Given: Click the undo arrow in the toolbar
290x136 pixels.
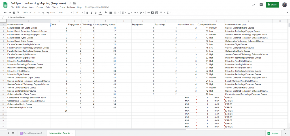Looking at the screenshot, I should pos(5,13).
